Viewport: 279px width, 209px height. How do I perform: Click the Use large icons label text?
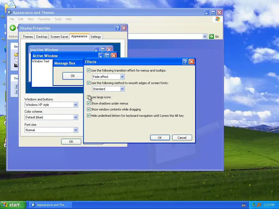[101, 97]
